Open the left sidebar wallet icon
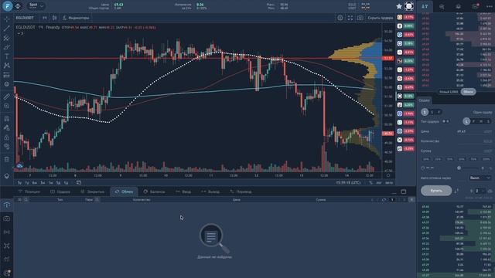Screen dimensions: 495x278 7,219
